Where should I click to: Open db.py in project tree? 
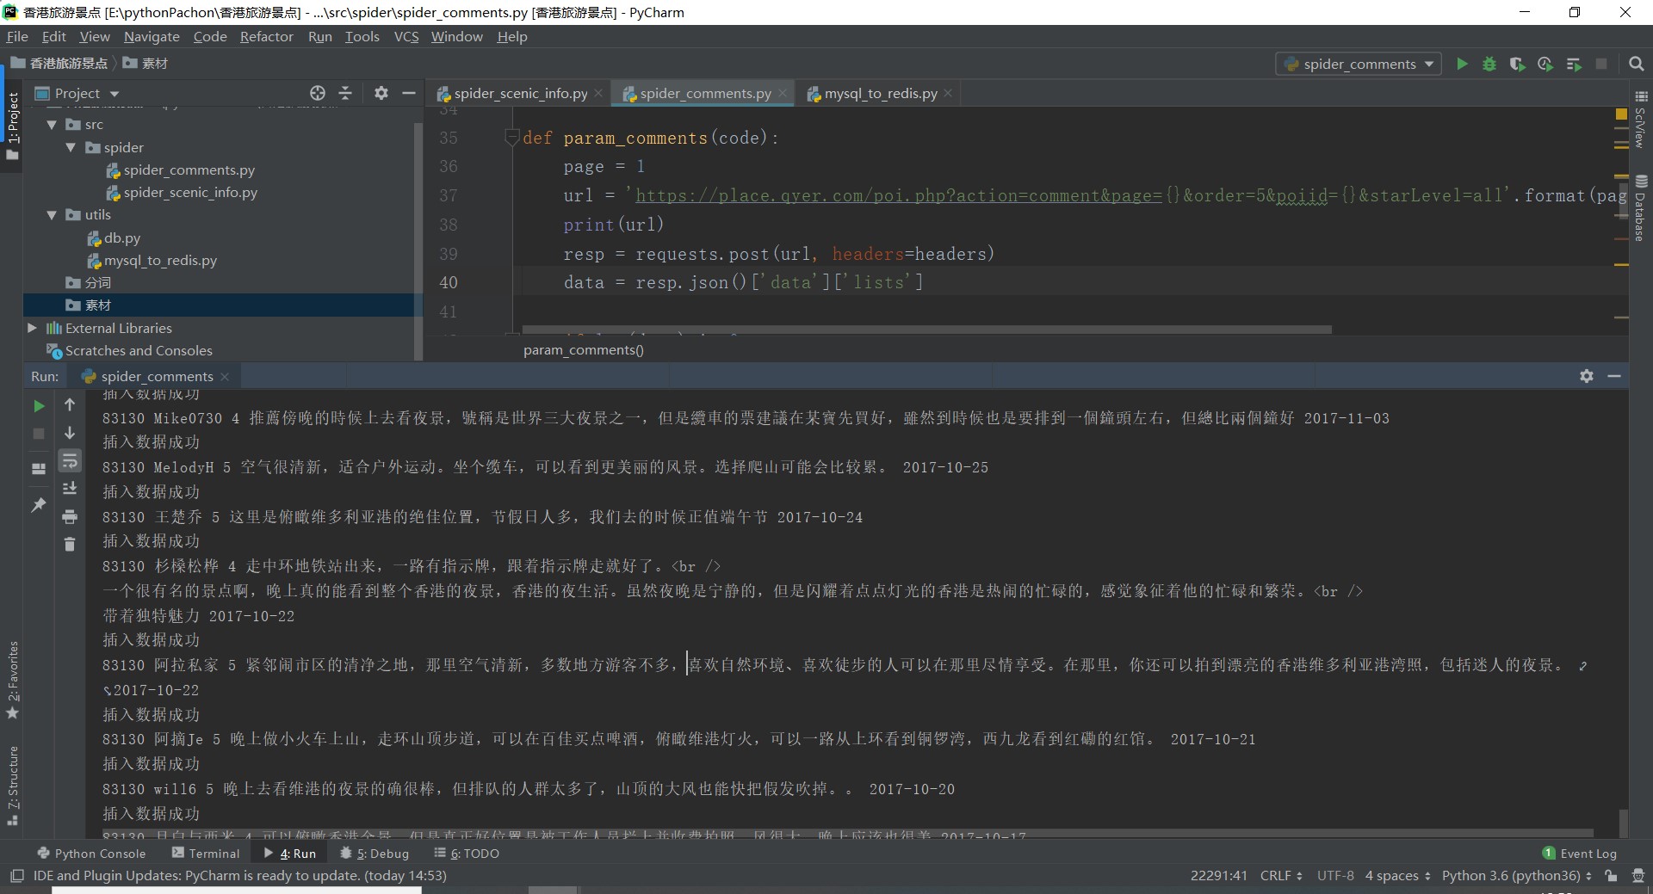pyautogui.click(x=121, y=237)
